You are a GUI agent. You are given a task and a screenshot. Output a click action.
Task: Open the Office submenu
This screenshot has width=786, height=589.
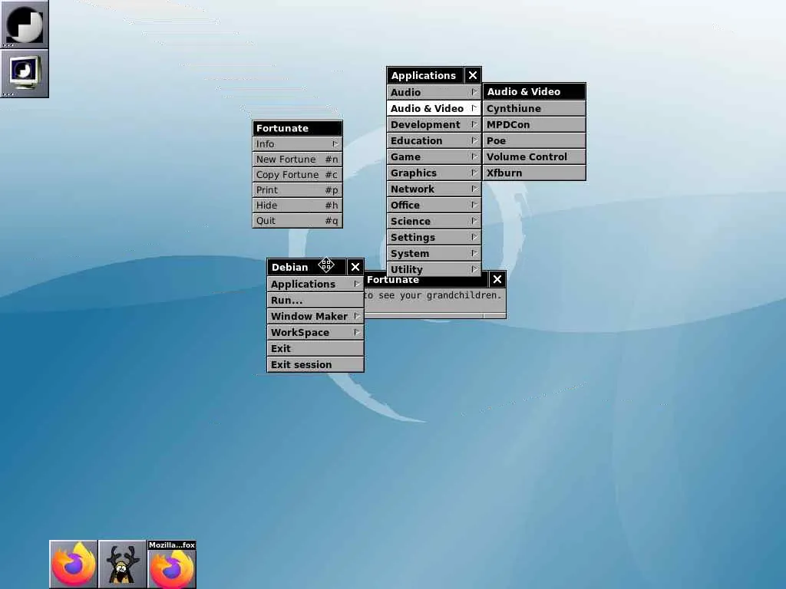(x=434, y=205)
